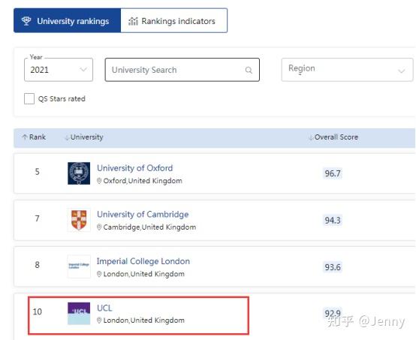Click the down arrow beside Overall Score
This screenshot has height=340, width=416.
pos(311,137)
